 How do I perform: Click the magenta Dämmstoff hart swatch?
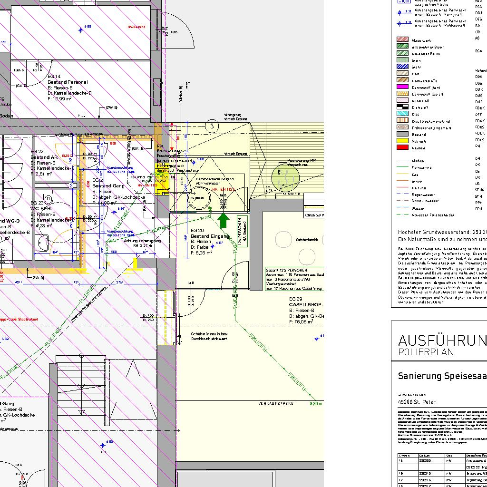[403, 87]
